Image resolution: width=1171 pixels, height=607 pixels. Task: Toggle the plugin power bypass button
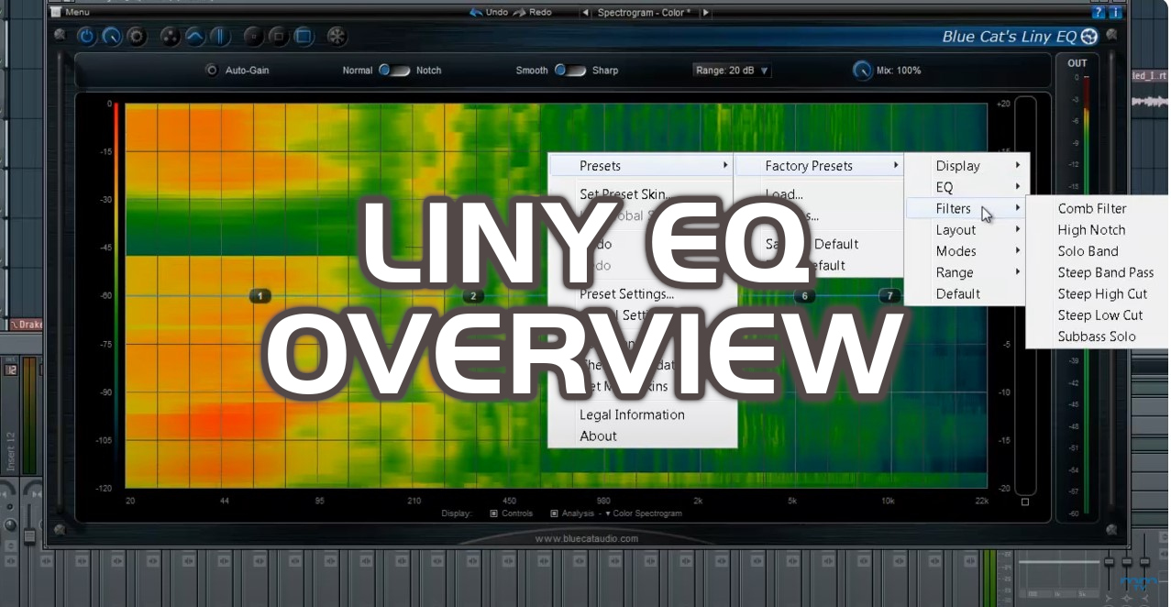(x=86, y=37)
